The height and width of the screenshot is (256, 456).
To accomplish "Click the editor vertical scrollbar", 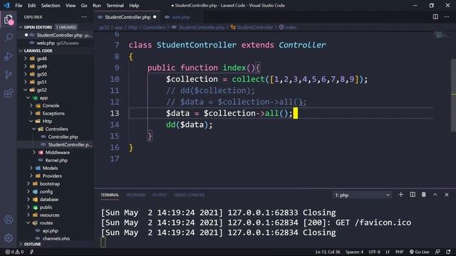I will (453, 95).
